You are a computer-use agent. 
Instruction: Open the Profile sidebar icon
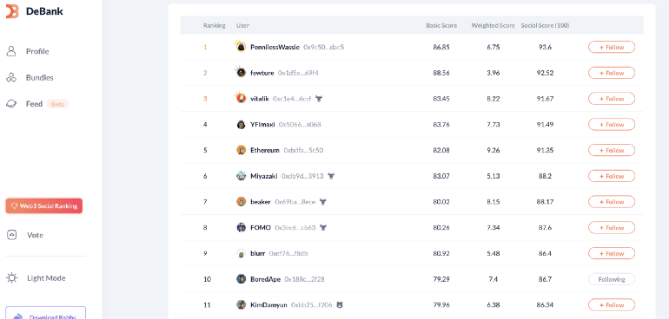click(x=11, y=51)
